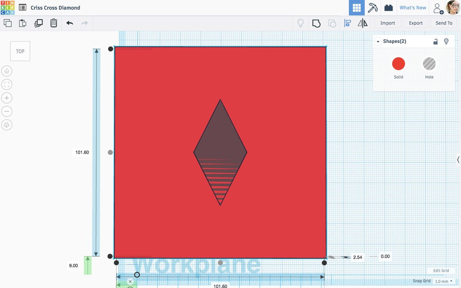Screen dimensions: 461x288
Task: Click the upper-left black corner handle
Action: tap(111, 49)
